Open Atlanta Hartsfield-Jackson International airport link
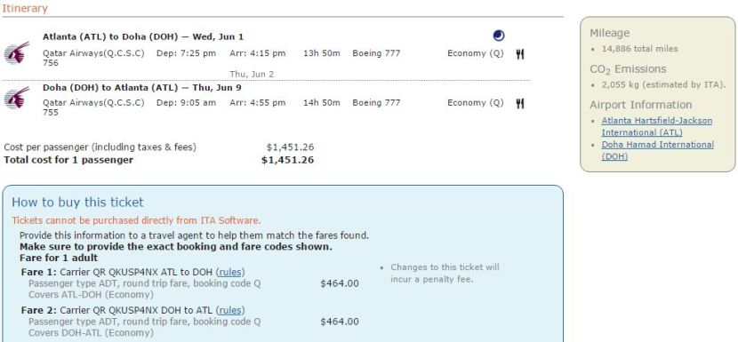The width and height of the screenshot is (738, 342). click(x=656, y=126)
